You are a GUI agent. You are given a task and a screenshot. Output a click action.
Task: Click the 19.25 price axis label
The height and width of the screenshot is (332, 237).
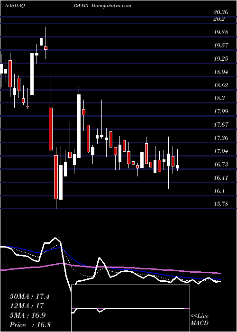click(x=221, y=59)
